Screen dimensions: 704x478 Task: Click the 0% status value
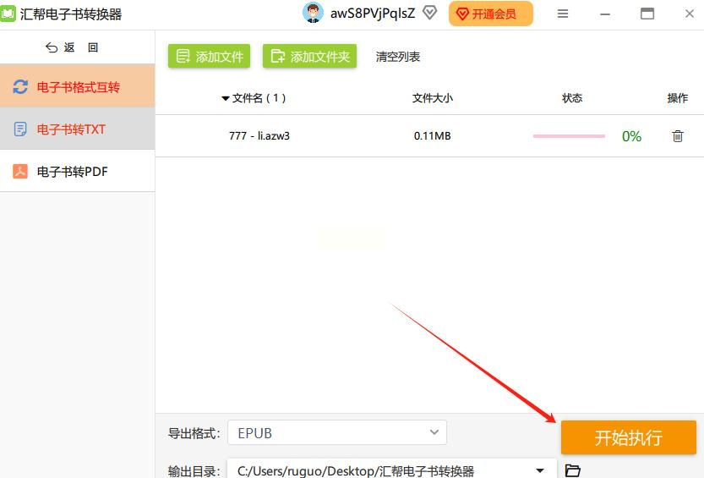click(631, 136)
